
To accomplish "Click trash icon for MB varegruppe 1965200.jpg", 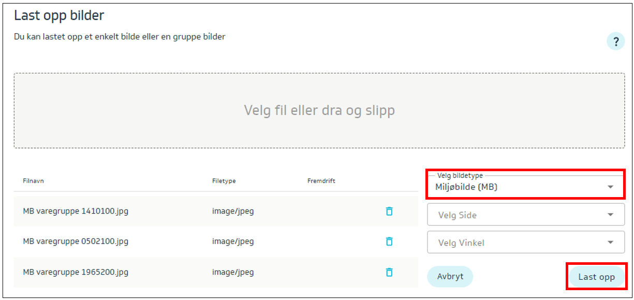I will pos(389,272).
